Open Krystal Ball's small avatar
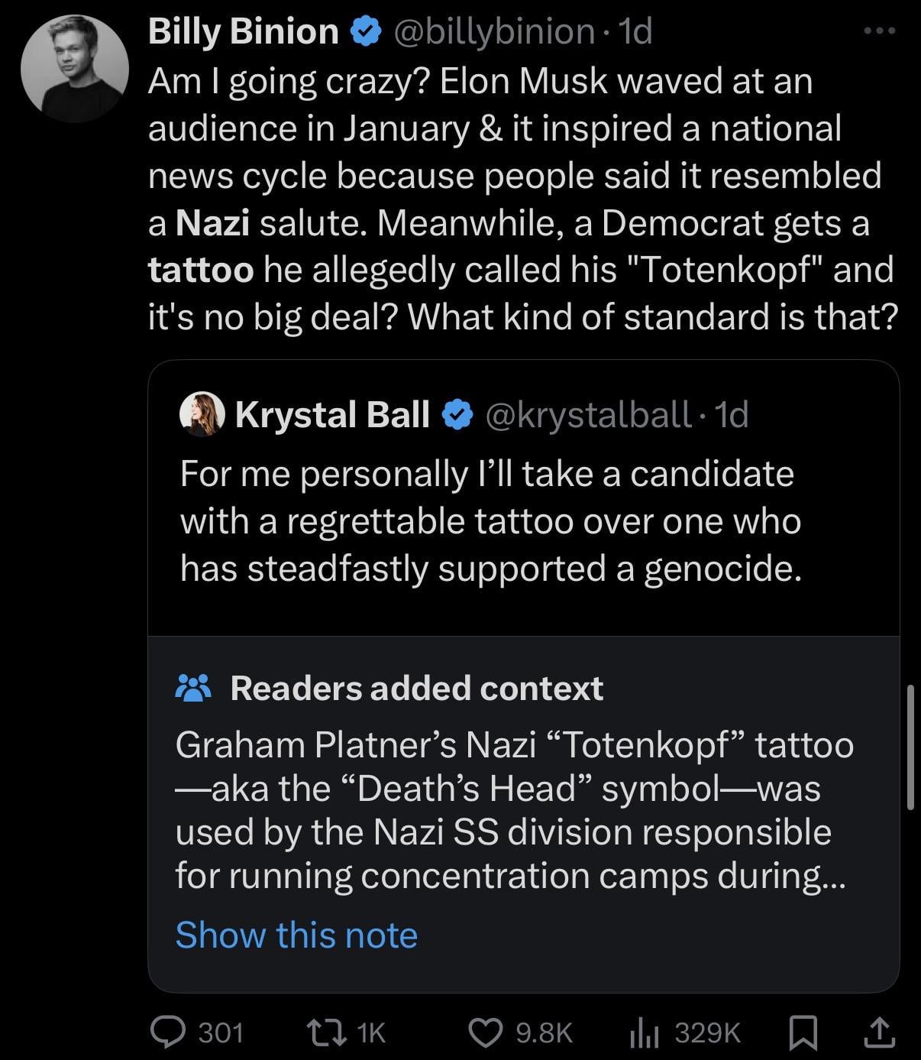The width and height of the screenshot is (921, 1060). point(202,414)
